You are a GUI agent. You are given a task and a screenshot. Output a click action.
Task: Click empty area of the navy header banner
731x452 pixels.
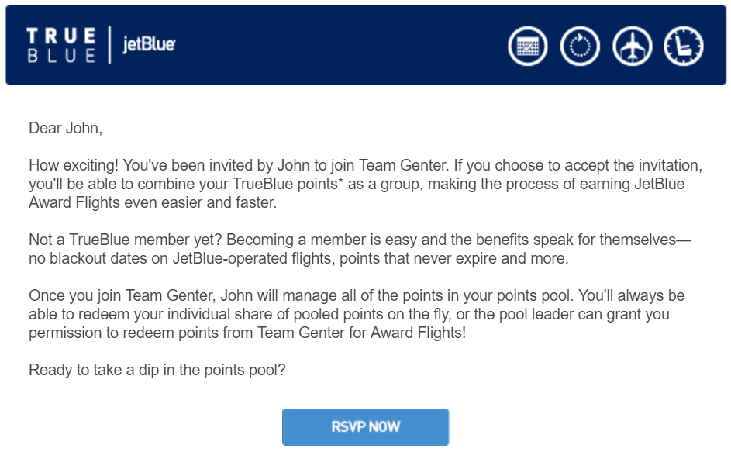tap(340, 45)
